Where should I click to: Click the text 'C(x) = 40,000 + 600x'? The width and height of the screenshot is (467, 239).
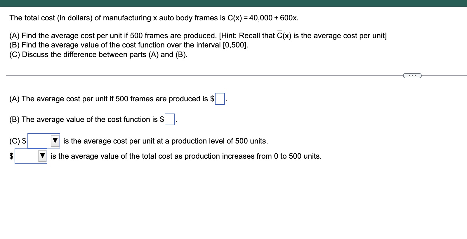(x=263, y=18)
